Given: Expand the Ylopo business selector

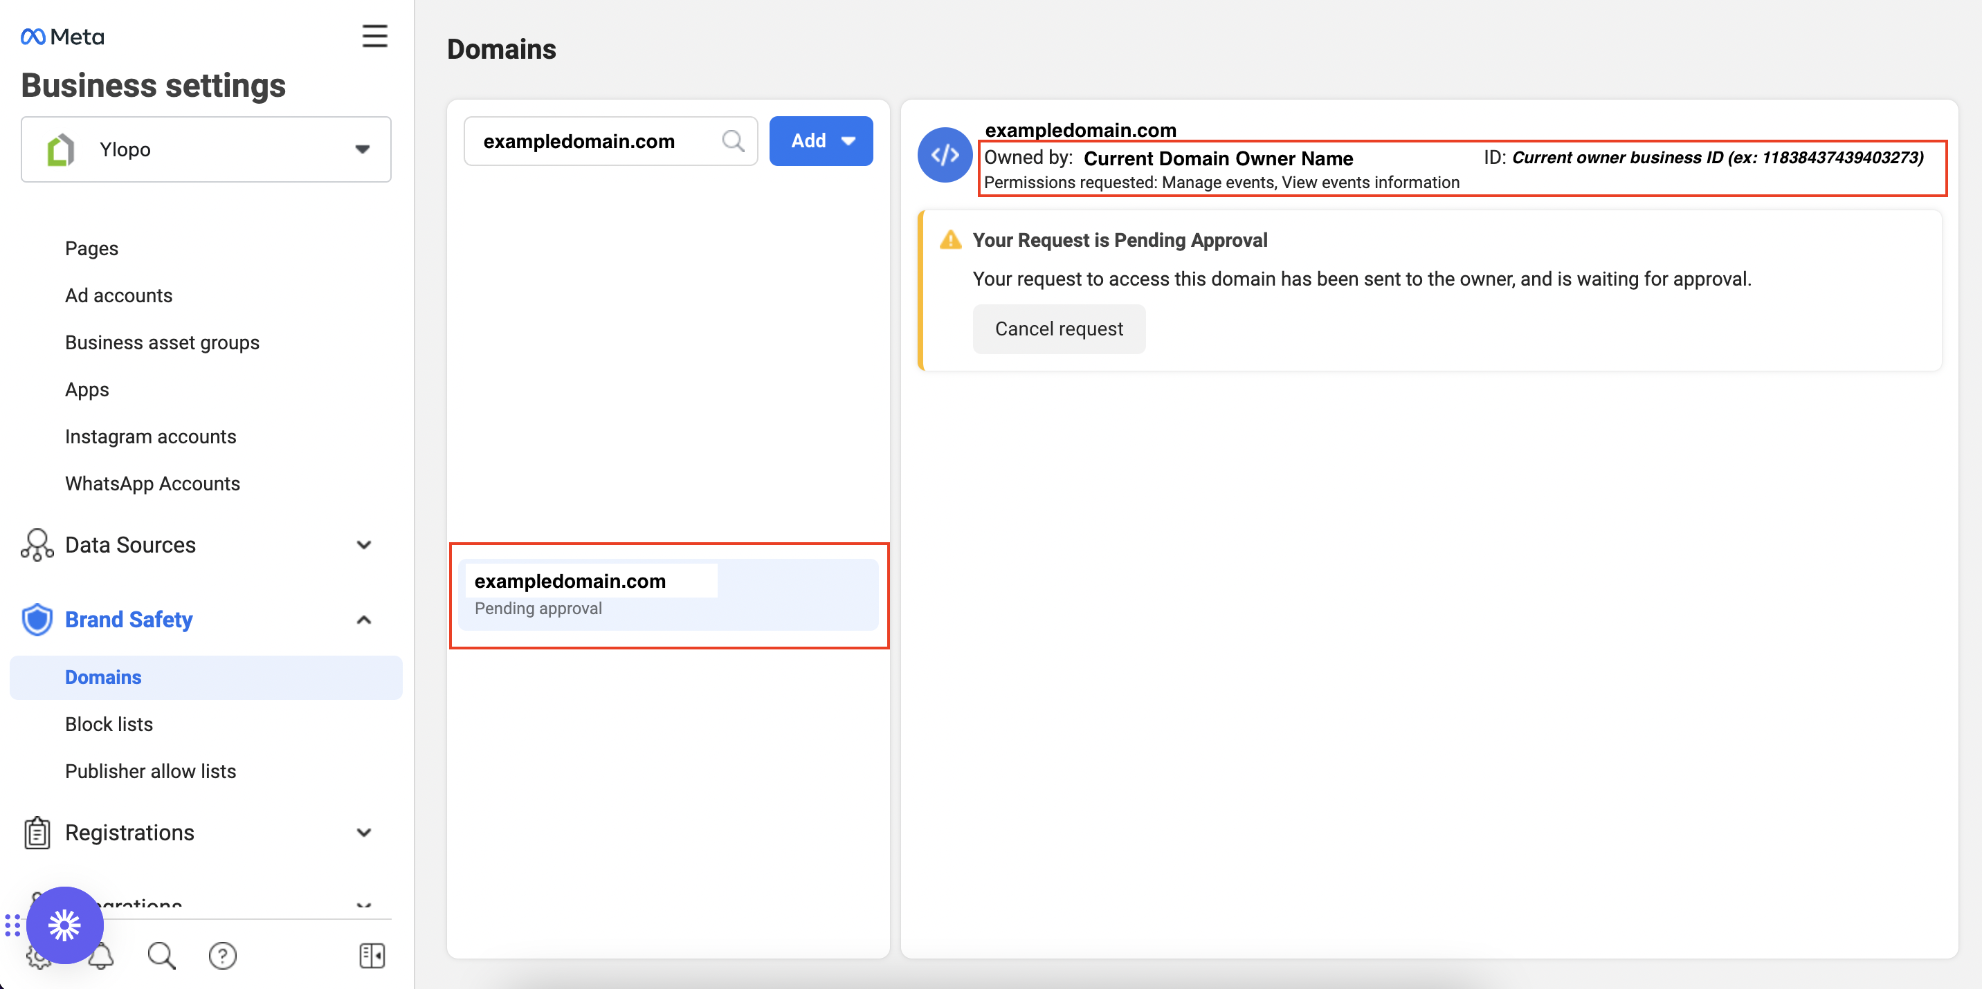Looking at the screenshot, I should (x=363, y=149).
